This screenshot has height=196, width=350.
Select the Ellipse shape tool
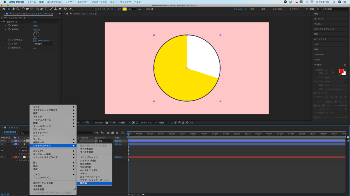coord(37,9)
